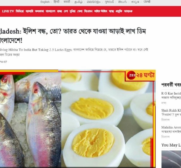Viewport: 181px width, 168px height.
Task: Choose the Punjabi language edition
Action: pyautogui.click(x=147, y=2)
